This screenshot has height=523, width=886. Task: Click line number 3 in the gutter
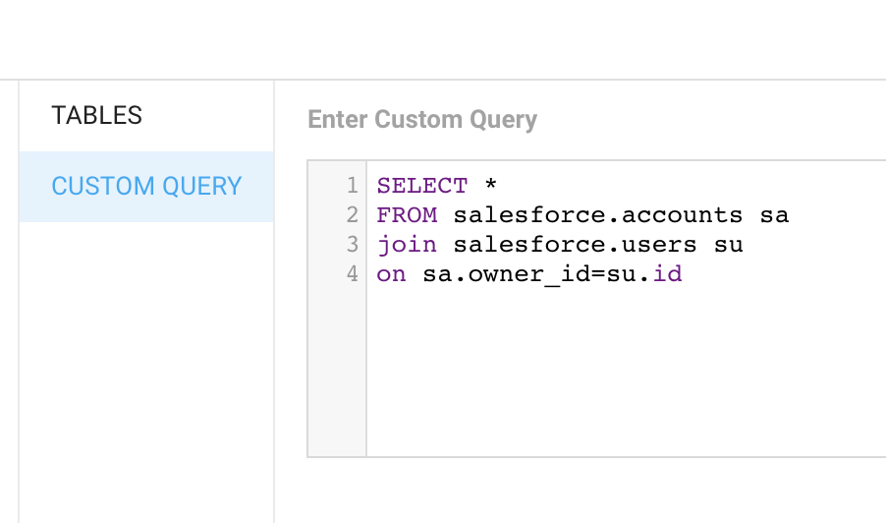coord(353,244)
